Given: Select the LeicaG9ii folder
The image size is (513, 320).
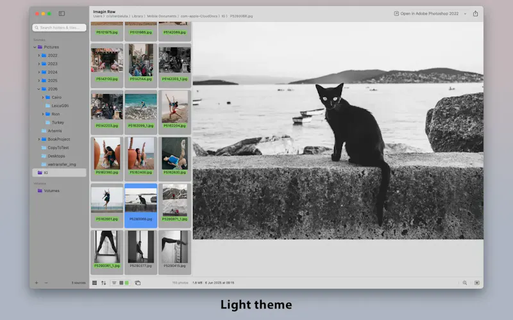Looking at the screenshot, I should point(59,106).
